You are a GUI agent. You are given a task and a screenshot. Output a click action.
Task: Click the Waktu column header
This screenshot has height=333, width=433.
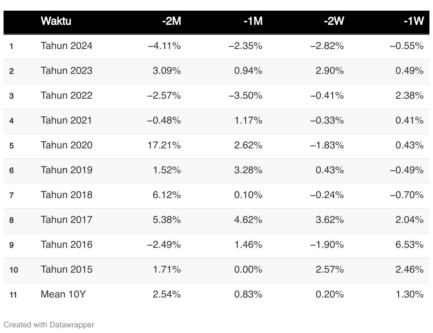(x=56, y=21)
